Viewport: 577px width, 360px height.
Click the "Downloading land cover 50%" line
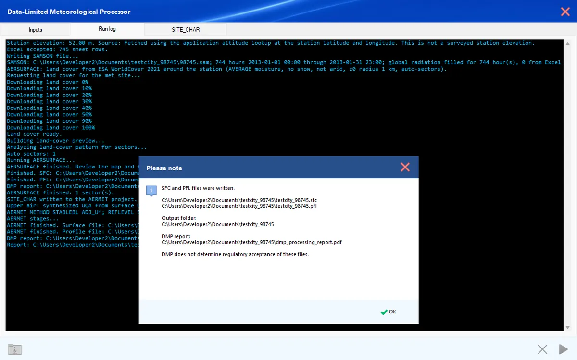[49, 115]
